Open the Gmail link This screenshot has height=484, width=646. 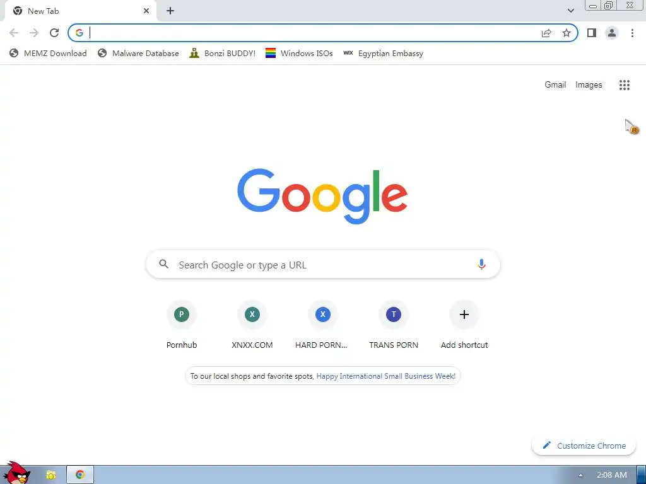tap(555, 85)
